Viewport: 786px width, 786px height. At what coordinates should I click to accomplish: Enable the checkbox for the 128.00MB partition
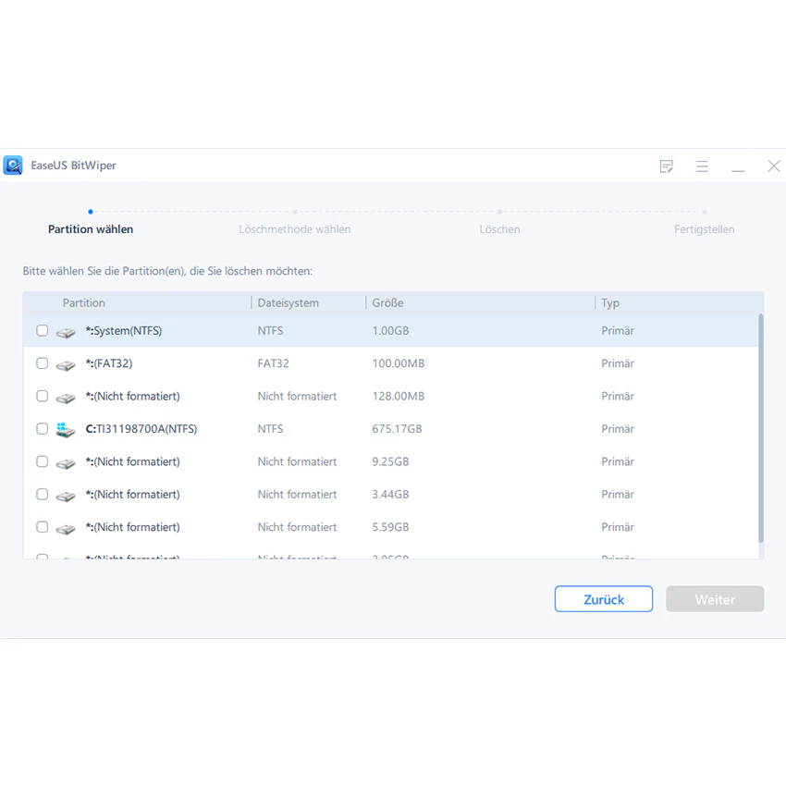(x=43, y=397)
